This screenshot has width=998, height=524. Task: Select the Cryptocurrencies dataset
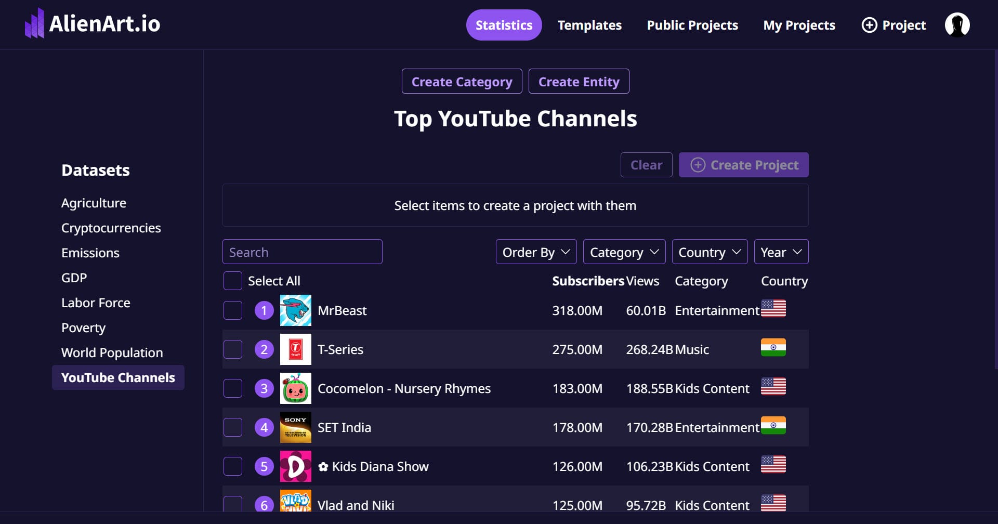111,228
